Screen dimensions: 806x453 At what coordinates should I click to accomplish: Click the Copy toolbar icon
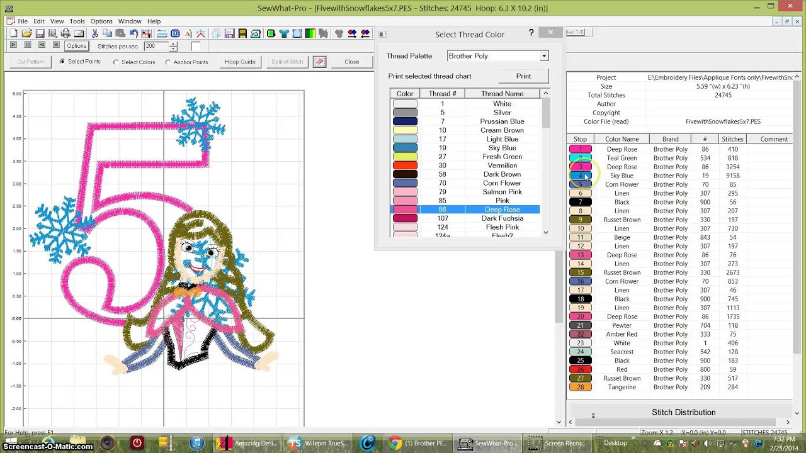[x=108, y=33]
